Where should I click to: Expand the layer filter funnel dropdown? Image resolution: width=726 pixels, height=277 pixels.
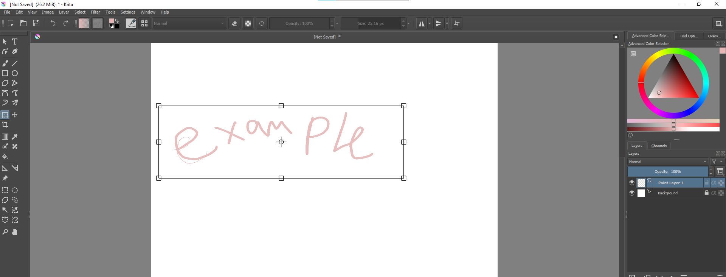(x=717, y=162)
